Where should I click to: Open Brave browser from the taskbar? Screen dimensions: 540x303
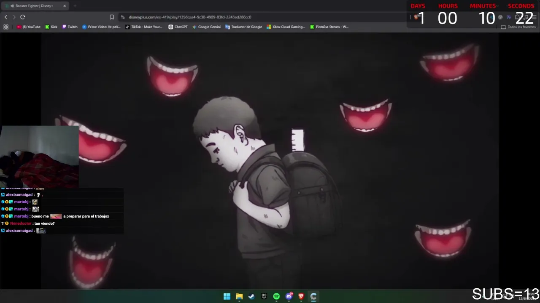301,296
